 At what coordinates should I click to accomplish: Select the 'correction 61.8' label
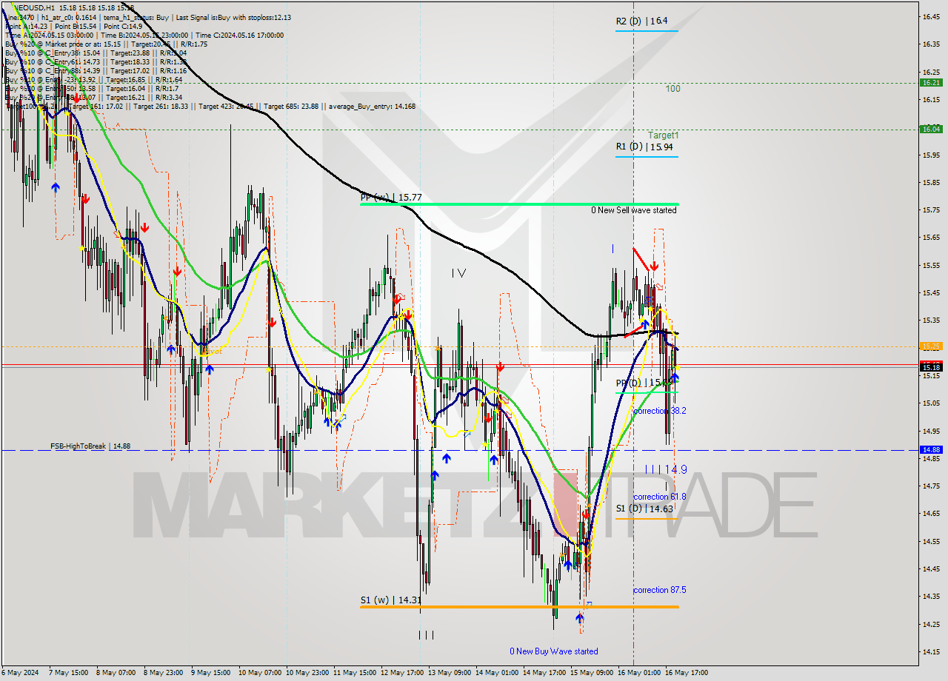[659, 497]
